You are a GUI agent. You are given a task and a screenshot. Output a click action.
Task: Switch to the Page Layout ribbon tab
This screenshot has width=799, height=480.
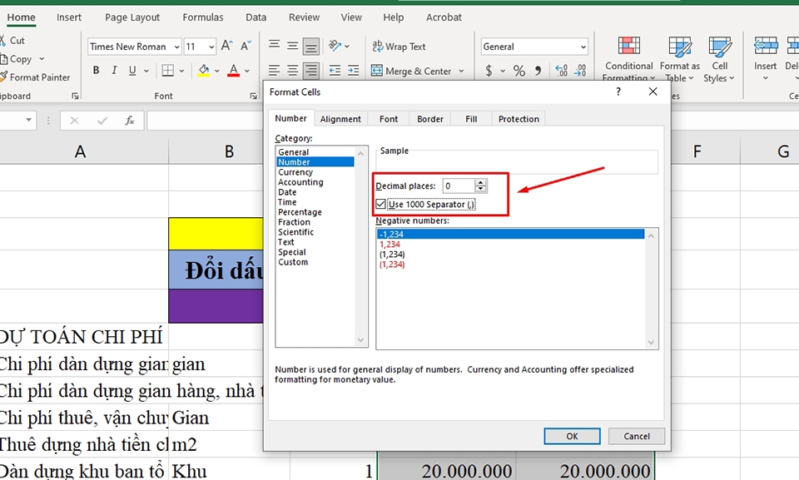tap(132, 17)
